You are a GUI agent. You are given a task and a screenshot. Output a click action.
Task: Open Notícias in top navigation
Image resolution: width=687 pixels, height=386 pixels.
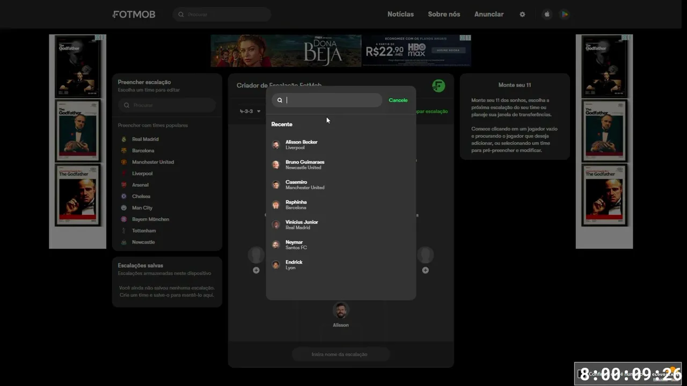point(400,14)
